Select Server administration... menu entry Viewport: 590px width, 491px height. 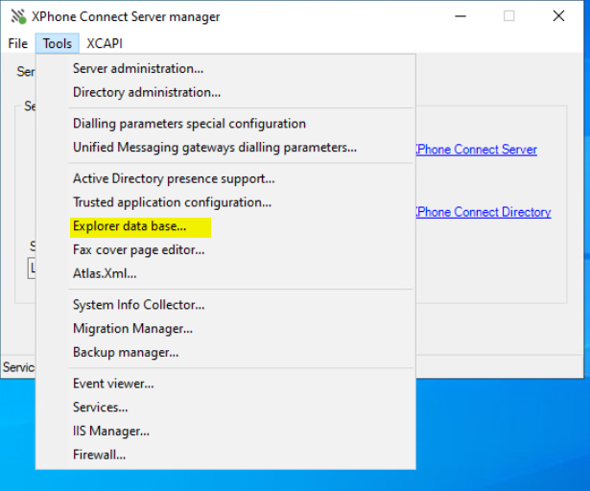[225, 69]
